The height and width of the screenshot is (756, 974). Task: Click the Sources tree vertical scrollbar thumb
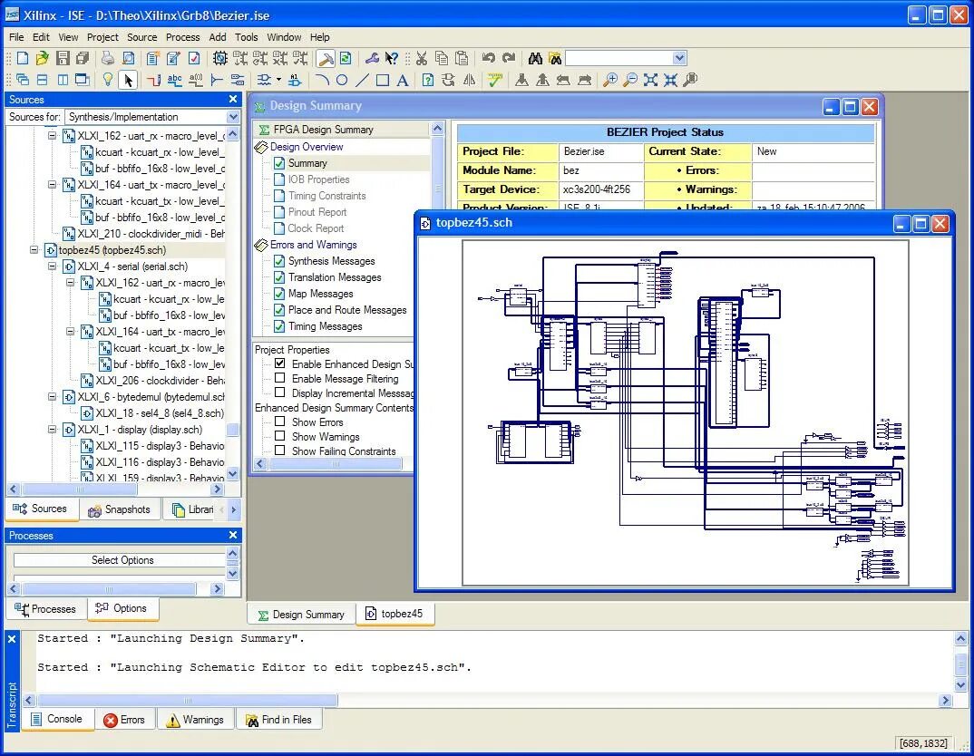pos(233,430)
